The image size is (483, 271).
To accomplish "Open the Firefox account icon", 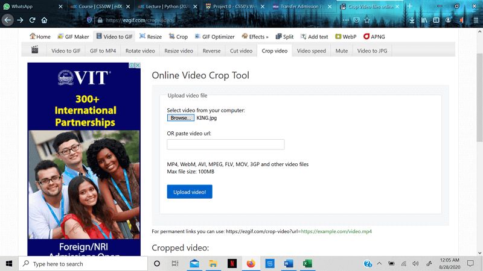I will click(448, 20).
